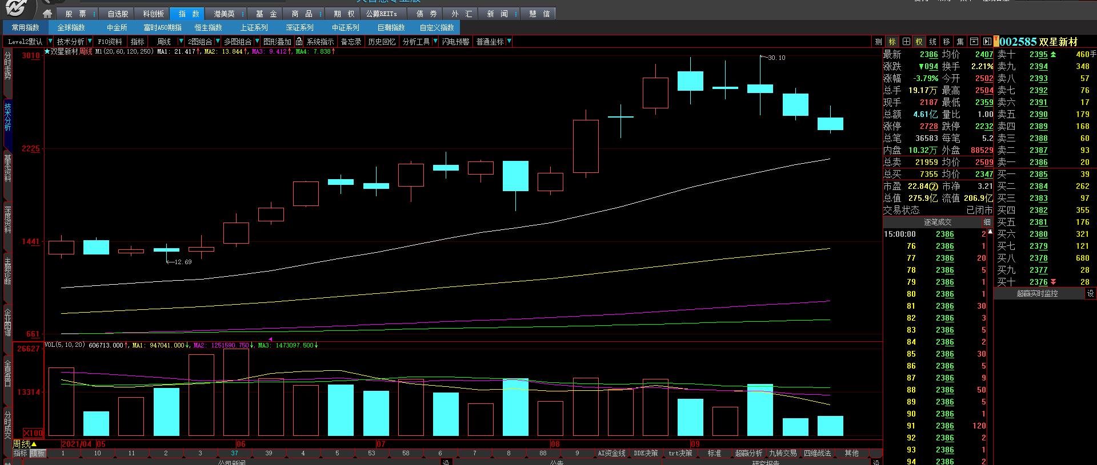Click the 闪电预警 toolbar button

tap(455, 42)
